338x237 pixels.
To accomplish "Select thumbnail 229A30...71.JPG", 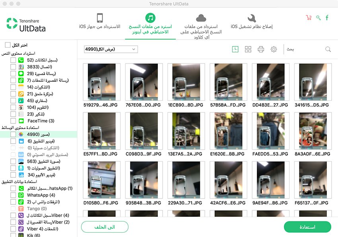I will pos(186,180).
